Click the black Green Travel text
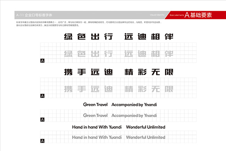 click(x=95, y=104)
